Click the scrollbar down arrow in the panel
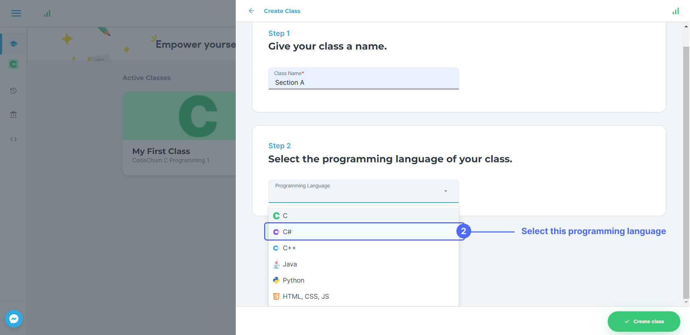 [x=686, y=302]
